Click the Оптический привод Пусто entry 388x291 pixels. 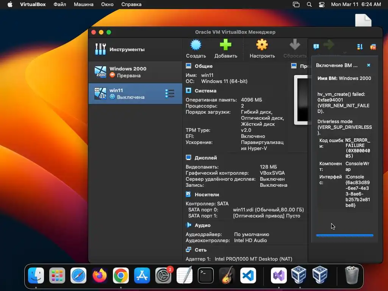(x=266, y=216)
